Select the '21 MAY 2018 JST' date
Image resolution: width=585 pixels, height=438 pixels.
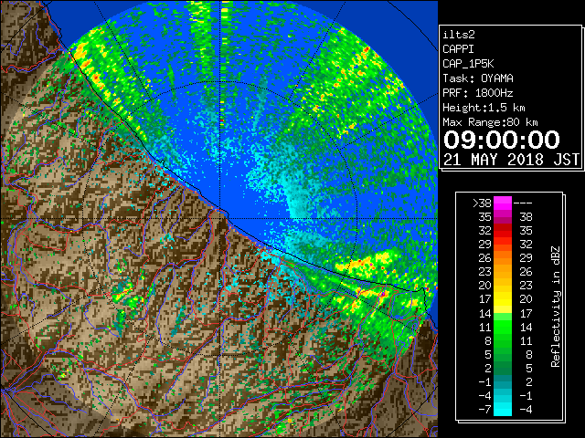point(511,160)
